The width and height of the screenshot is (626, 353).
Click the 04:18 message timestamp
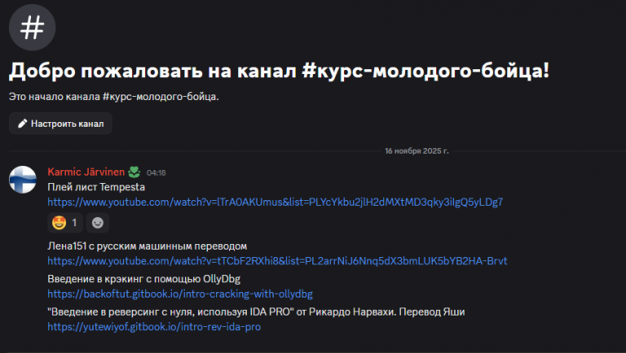[x=156, y=172]
